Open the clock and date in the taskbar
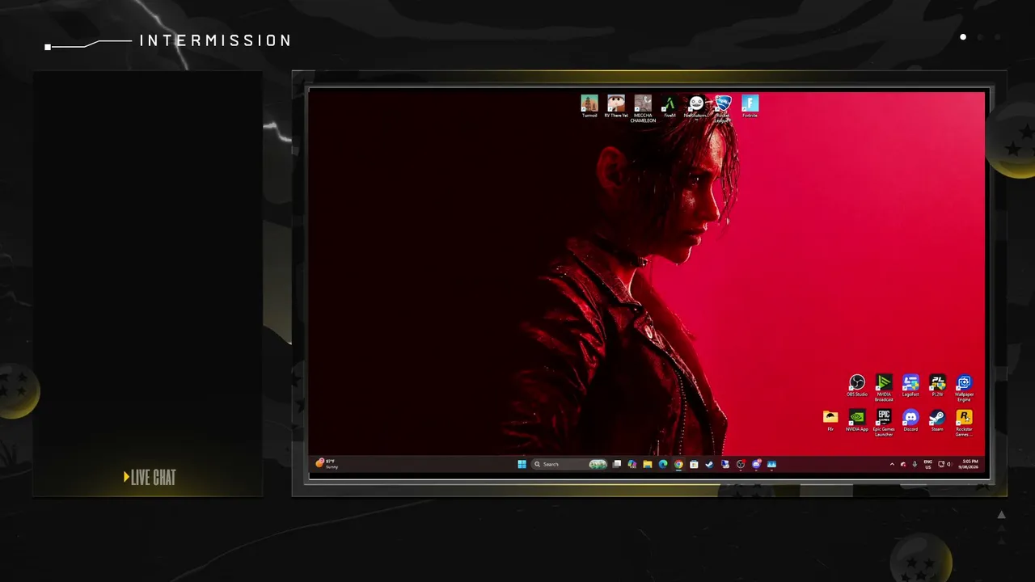 pos(969,464)
